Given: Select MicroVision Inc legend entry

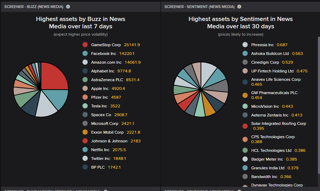Looking at the screenshot, I should (x=268, y=106).
